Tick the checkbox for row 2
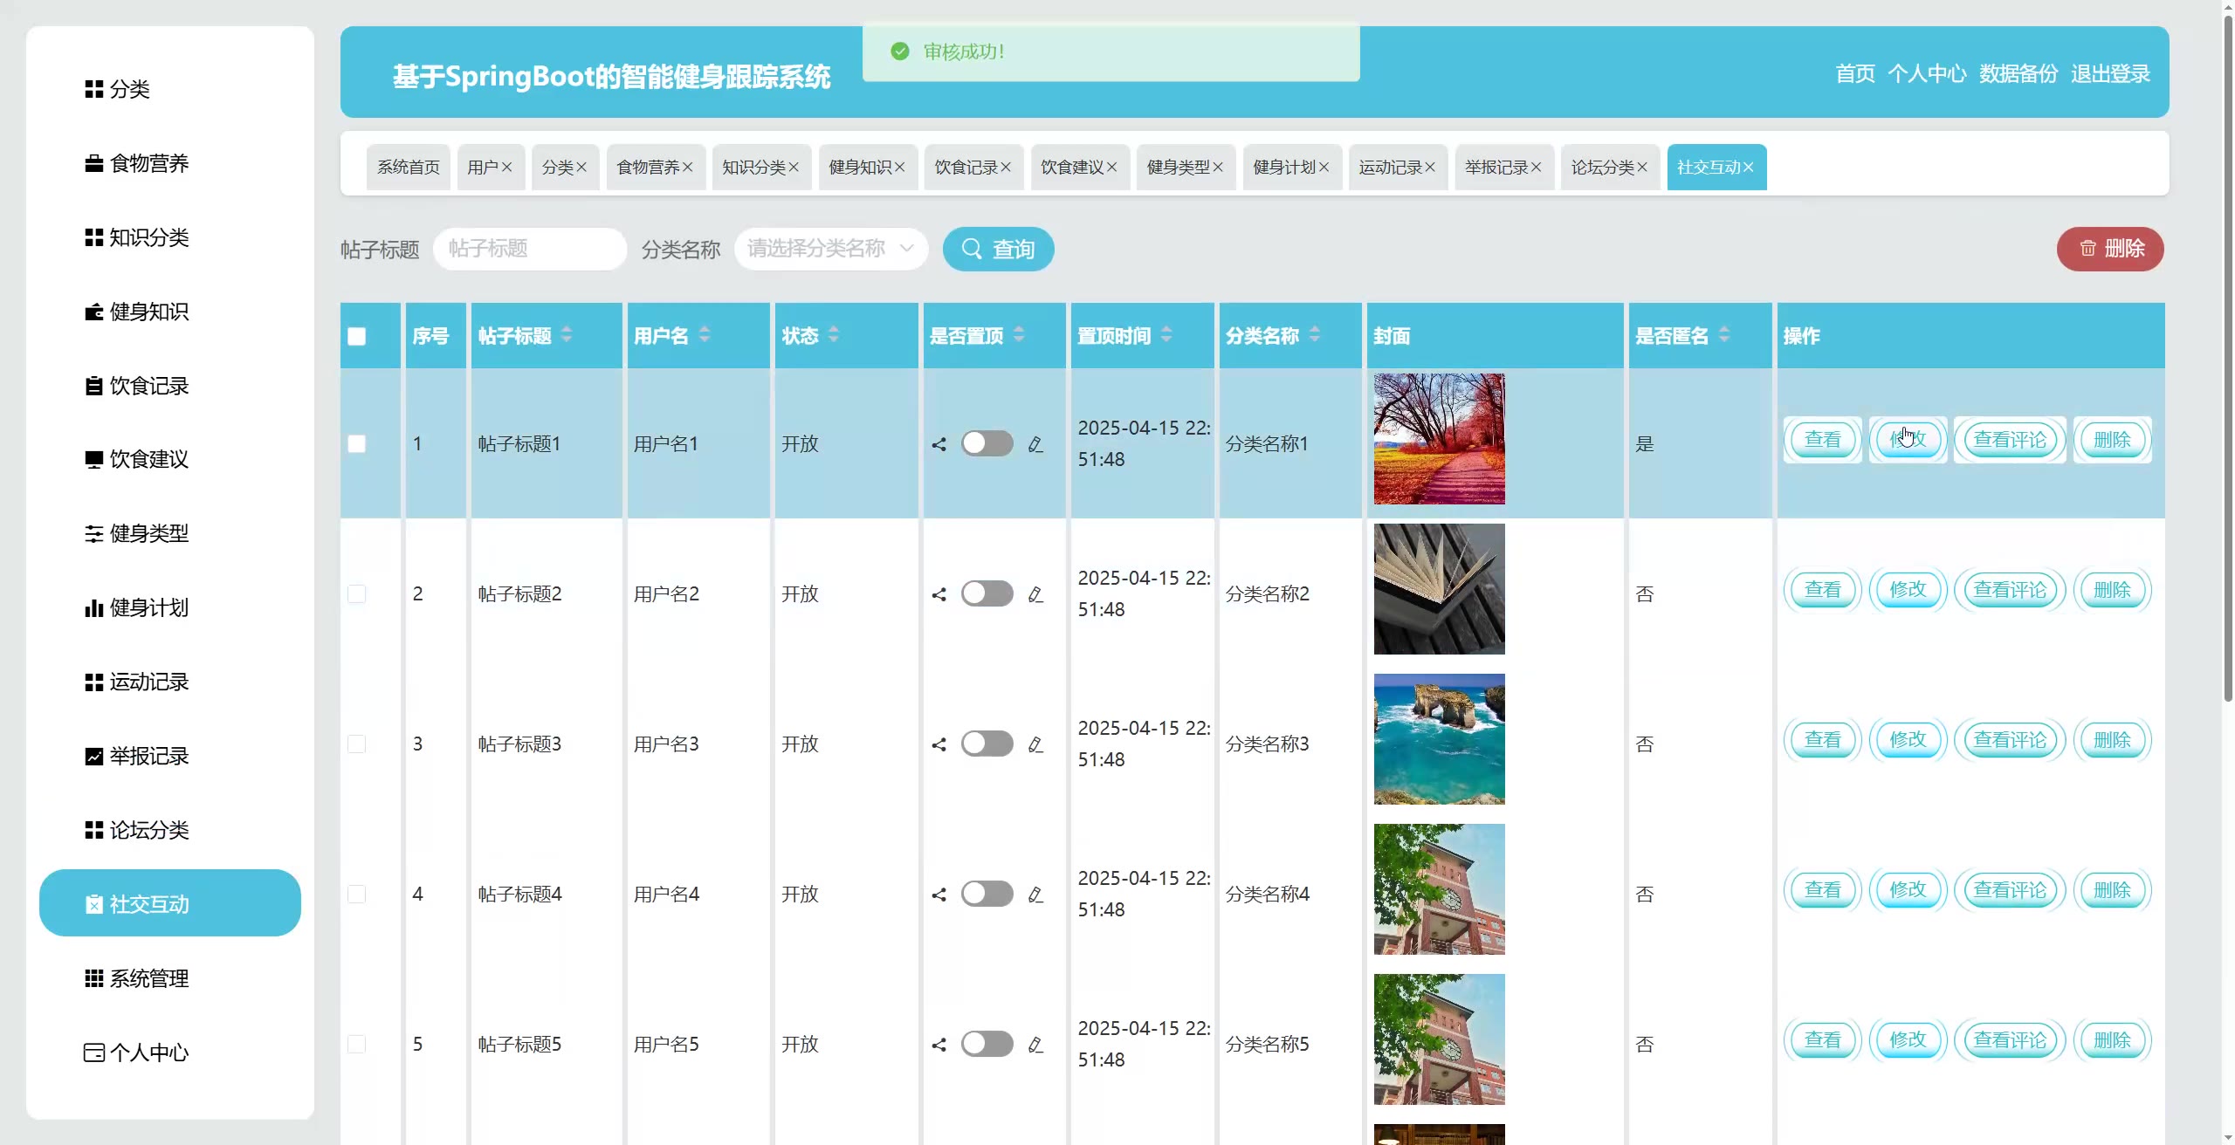Viewport: 2235px width, 1145px height. coord(356,594)
